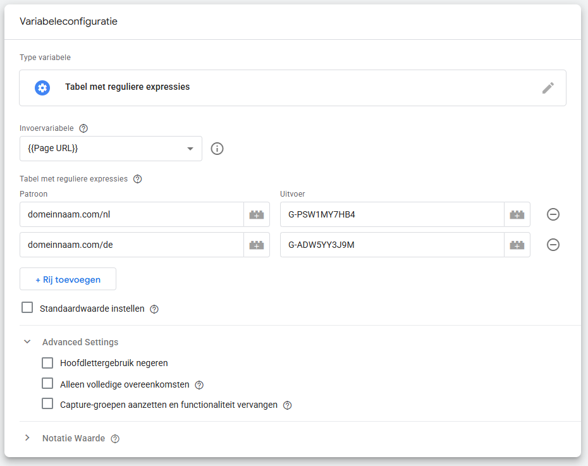
Task: Click the info icon next to Page URL dropdown
Action: tap(217, 149)
